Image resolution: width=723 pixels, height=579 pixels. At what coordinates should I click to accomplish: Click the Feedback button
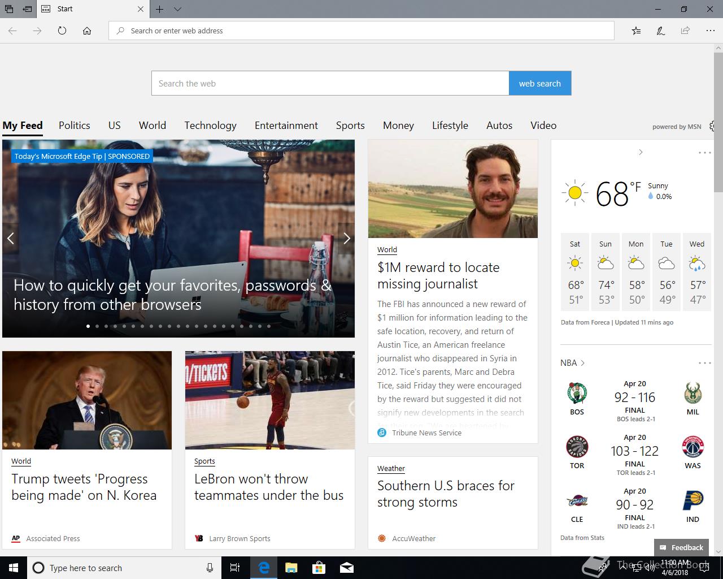(681, 547)
